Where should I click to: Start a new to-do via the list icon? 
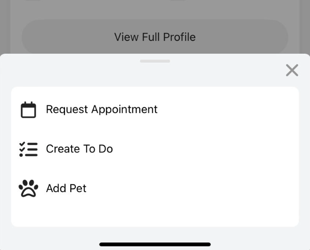[x=28, y=149]
